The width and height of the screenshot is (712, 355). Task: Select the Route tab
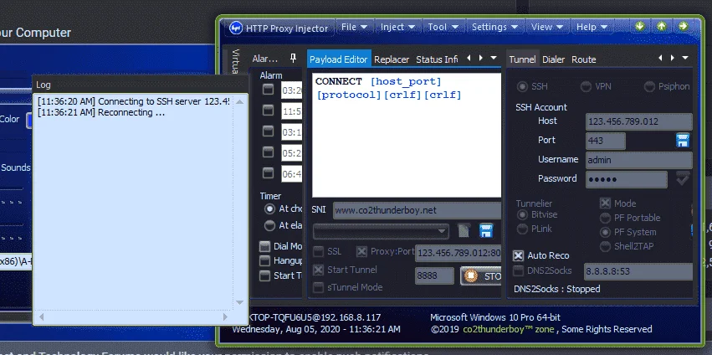pyautogui.click(x=583, y=59)
